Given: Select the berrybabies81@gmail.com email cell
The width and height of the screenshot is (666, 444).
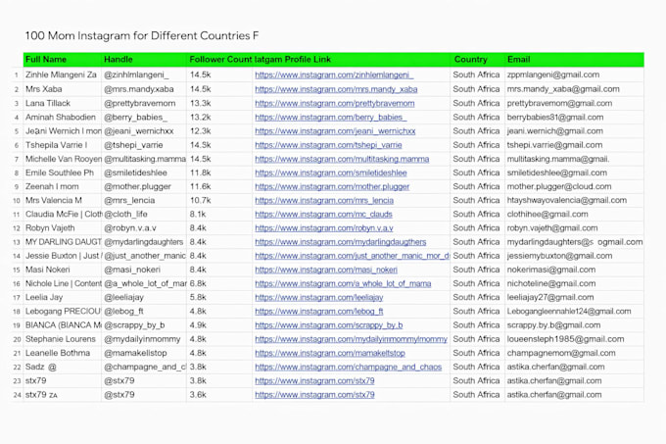Looking at the screenshot, I should coord(574,118).
